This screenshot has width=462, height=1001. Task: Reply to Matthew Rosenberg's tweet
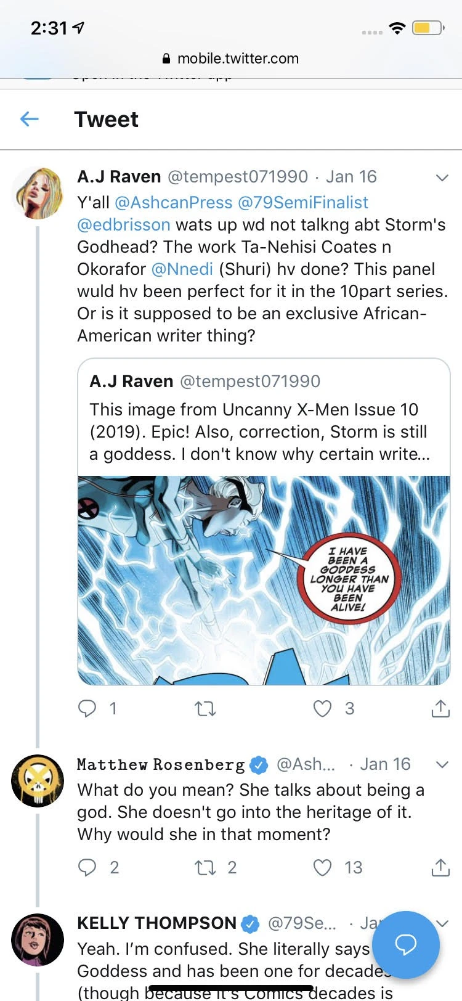(87, 867)
